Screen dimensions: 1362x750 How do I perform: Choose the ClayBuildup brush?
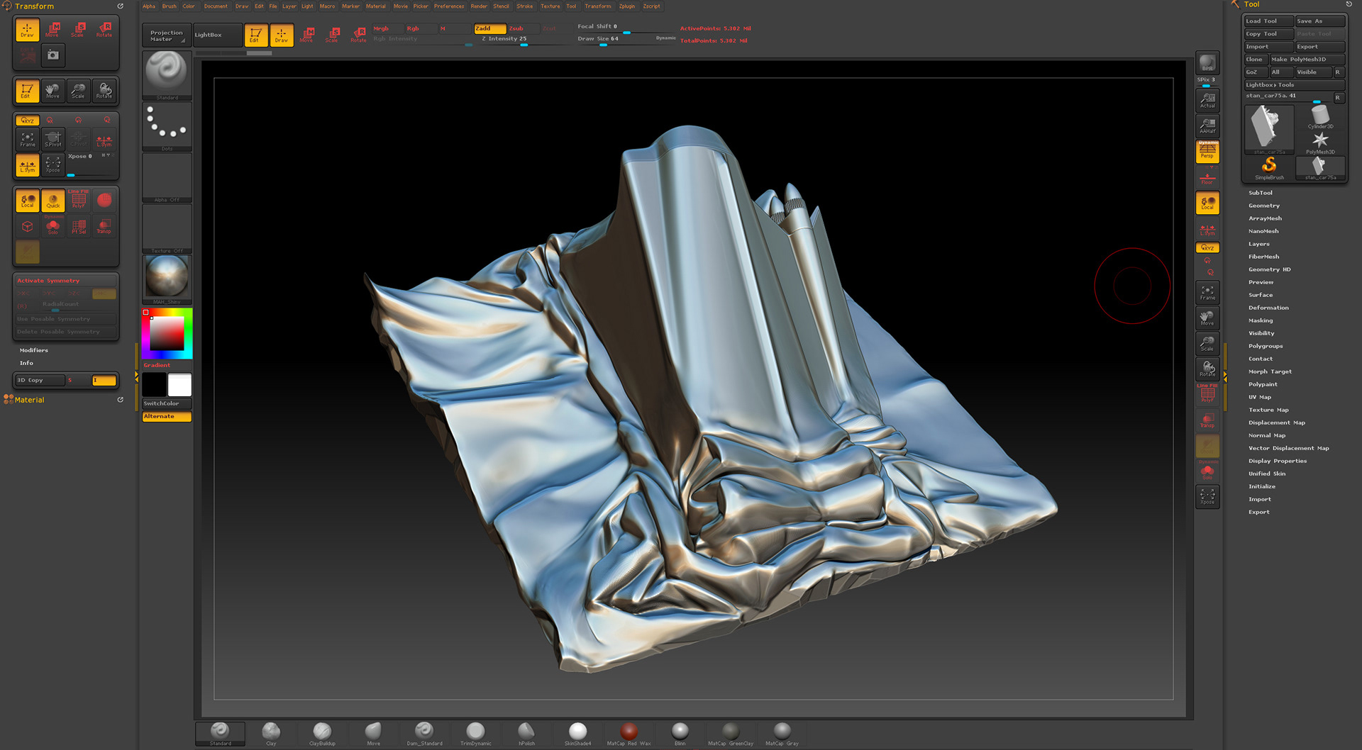point(322,733)
